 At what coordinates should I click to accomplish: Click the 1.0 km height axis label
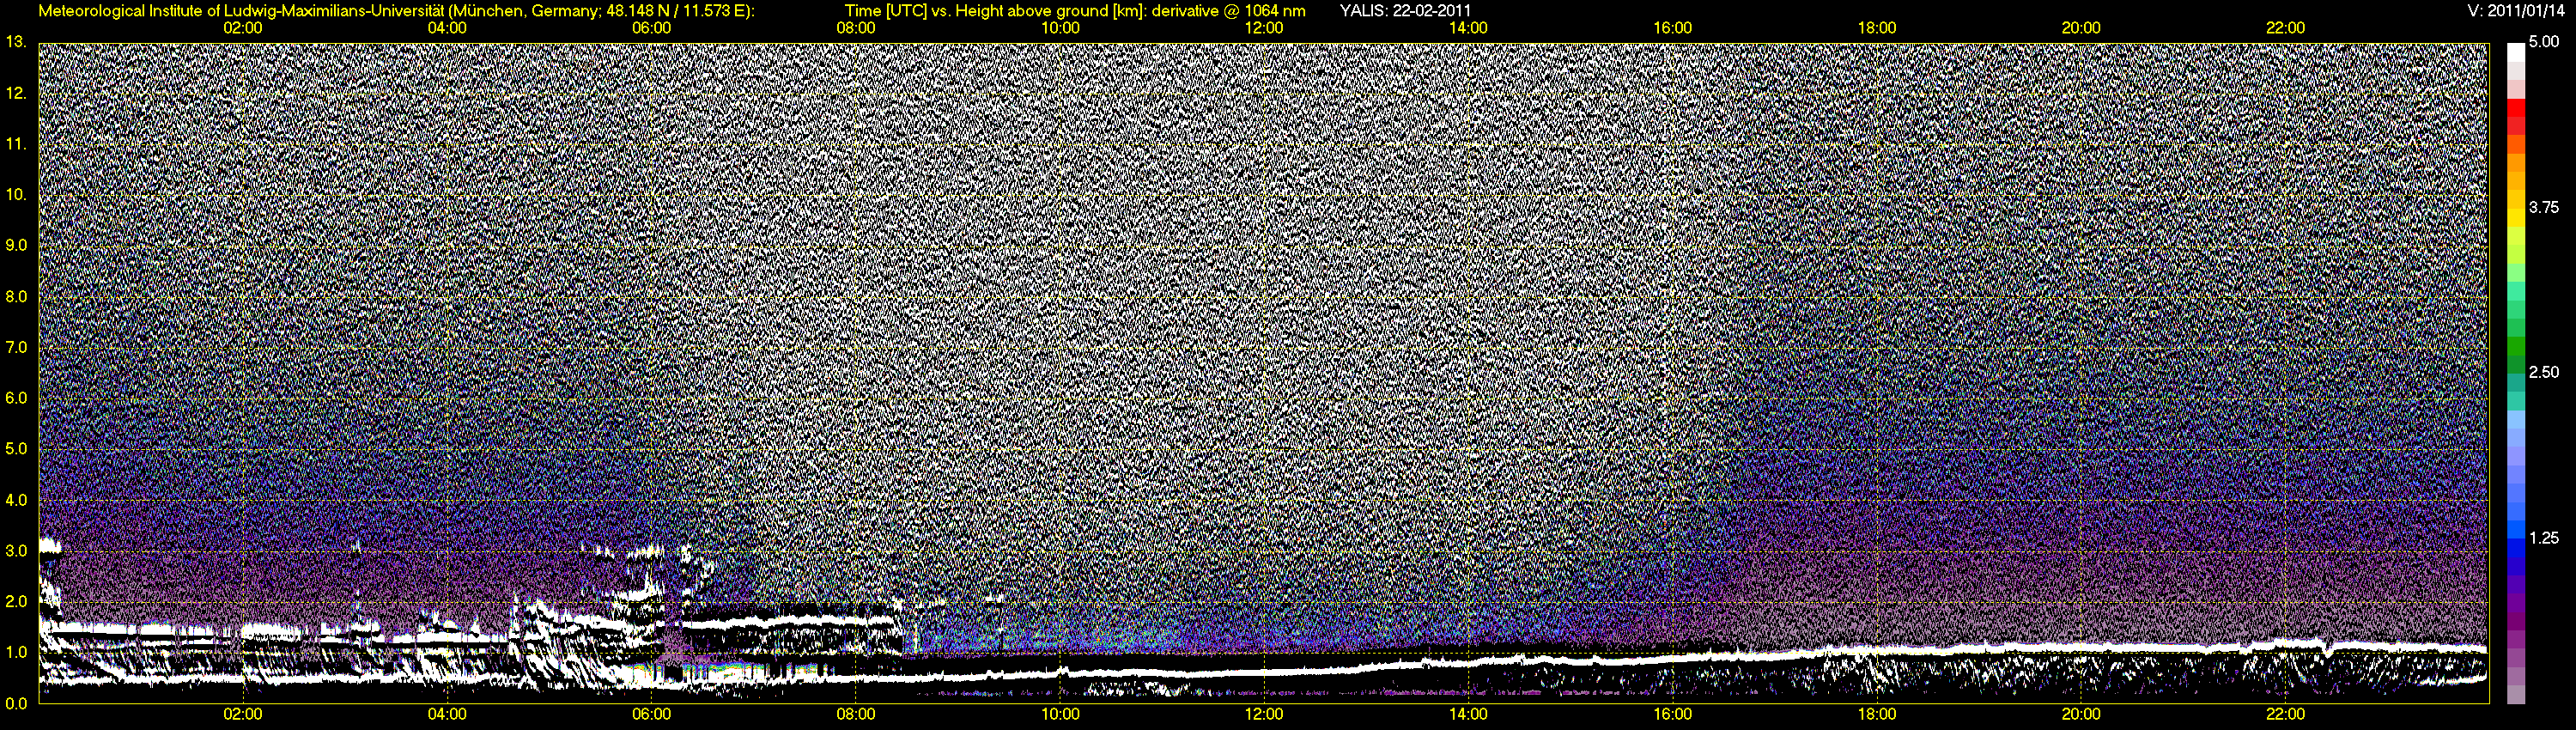point(16,652)
